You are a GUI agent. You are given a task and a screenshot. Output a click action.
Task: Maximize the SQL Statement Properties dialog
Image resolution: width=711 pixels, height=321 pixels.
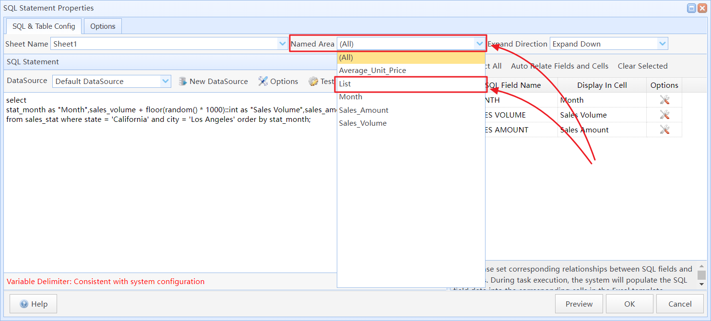pos(692,8)
